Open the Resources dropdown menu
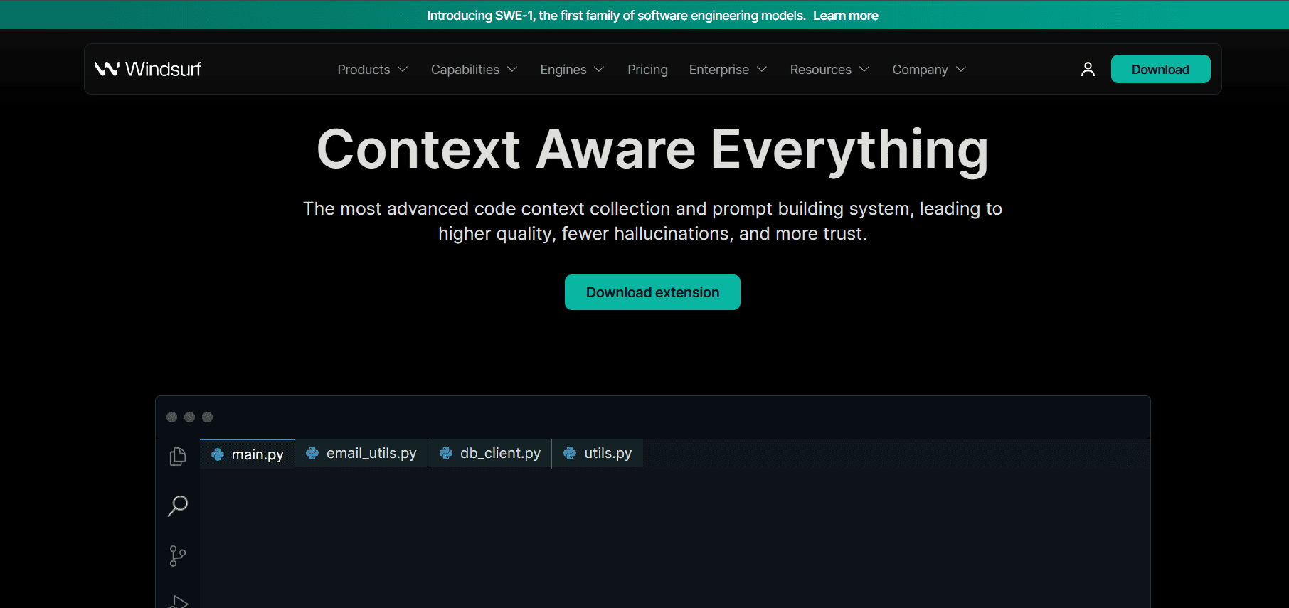 829,70
